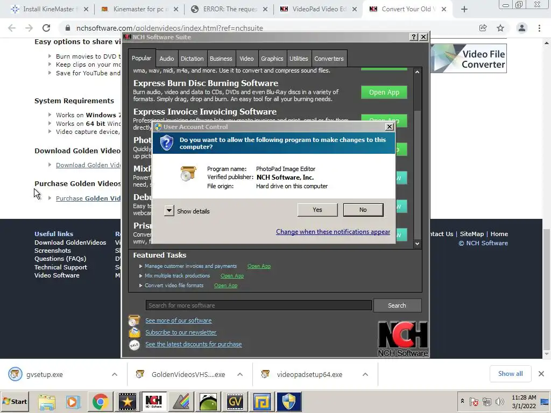Open the Business tab in NCH Suite
Image resolution: width=551 pixels, height=413 pixels.
coord(221,59)
